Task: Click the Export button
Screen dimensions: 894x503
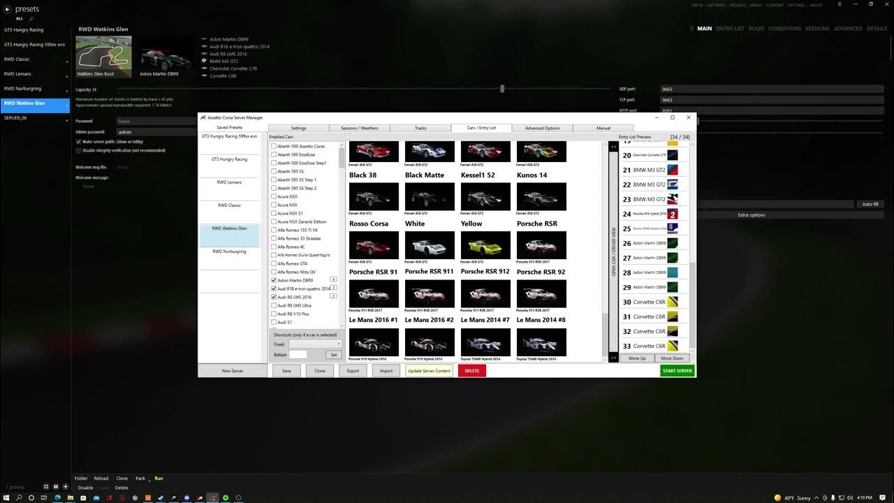Action: 353,371
